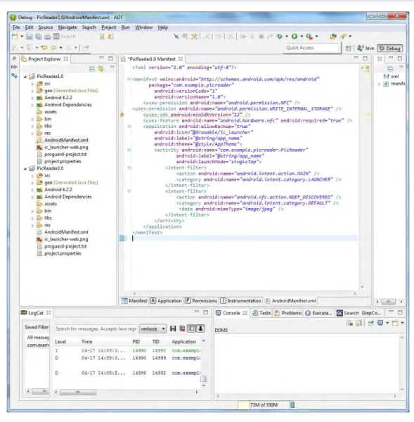The height and width of the screenshot is (422, 414).
Task: Toggle the saved filters view in LogCat
Action: coord(191,328)
